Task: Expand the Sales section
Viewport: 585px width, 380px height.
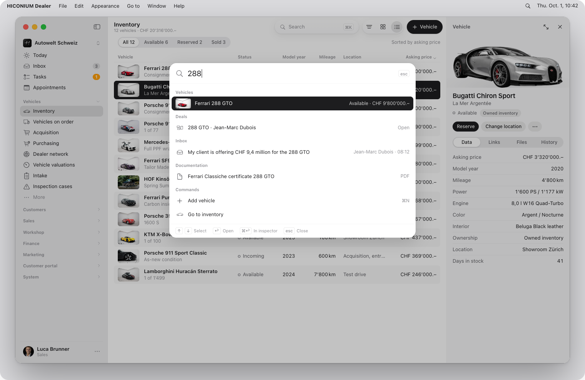Action: (62, 221)
